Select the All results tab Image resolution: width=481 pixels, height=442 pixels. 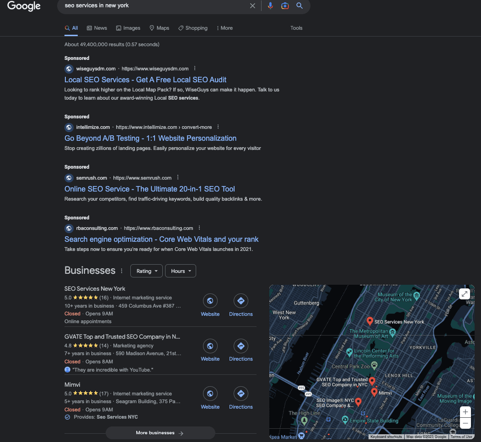point(71,28)
